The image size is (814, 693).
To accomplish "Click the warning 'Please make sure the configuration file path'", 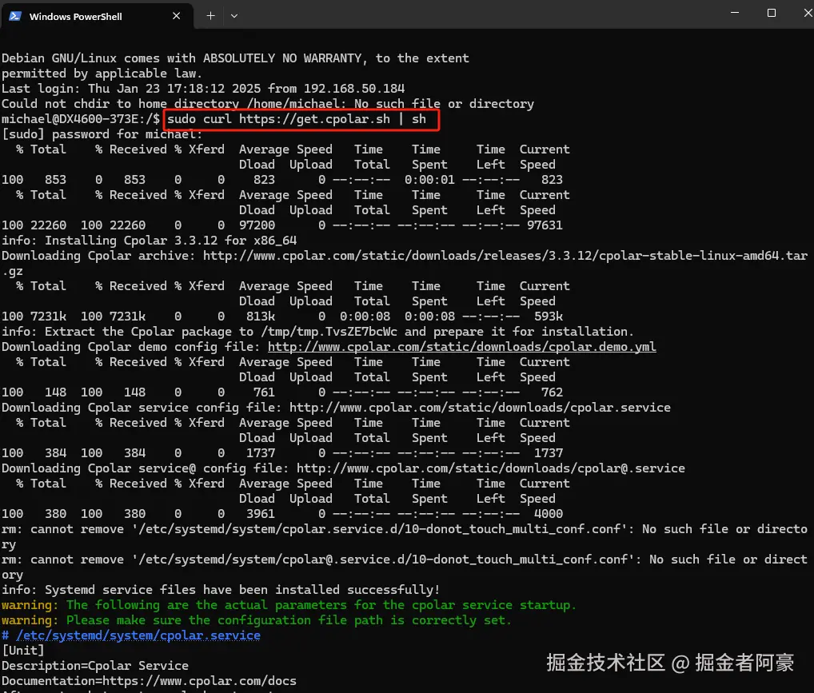I will (x=257, y=619).
